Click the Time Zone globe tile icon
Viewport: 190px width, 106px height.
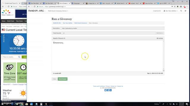pyautogui.click(x=9, y=67)
